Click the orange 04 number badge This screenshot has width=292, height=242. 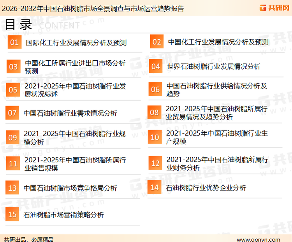tap(156, 66)
